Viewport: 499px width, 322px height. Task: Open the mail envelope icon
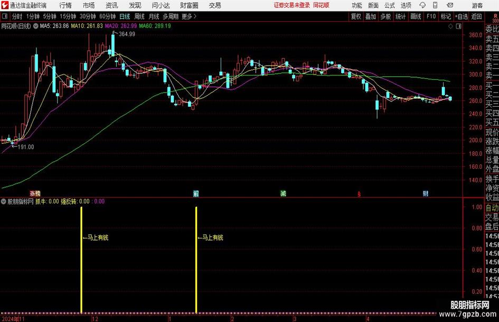450,5
